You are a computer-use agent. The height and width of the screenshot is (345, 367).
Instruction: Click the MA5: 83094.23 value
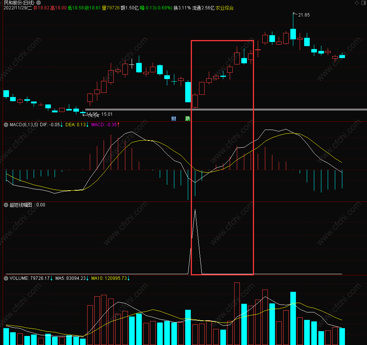pyautogui.click(x=70, y=278)
